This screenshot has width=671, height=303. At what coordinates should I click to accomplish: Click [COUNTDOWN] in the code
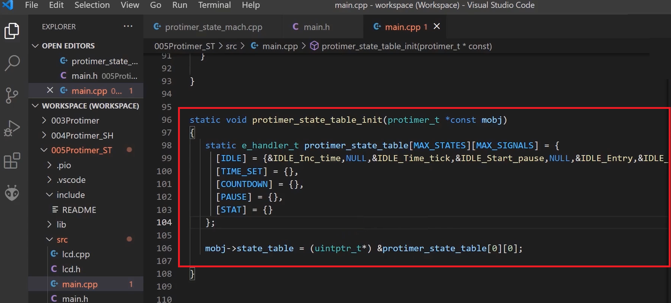(x=244, y=184)
